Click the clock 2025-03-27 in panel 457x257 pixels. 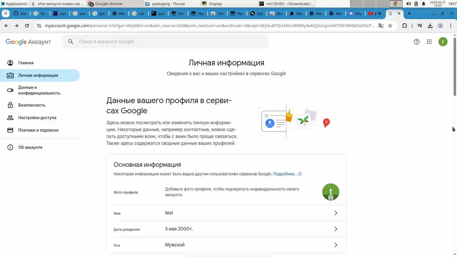click(438, 4)
